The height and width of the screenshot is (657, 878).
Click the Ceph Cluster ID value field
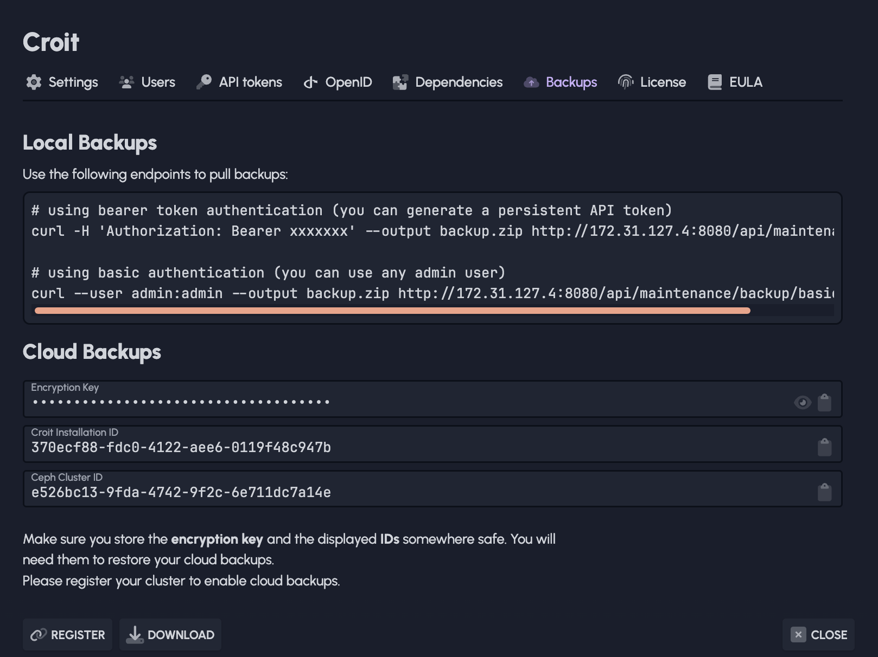[380, 492]
